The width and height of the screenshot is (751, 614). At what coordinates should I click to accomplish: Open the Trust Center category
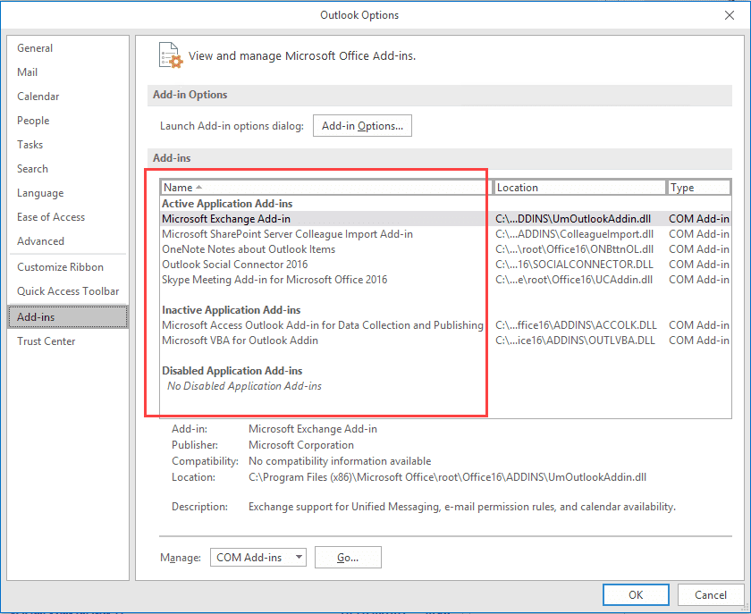46,341
